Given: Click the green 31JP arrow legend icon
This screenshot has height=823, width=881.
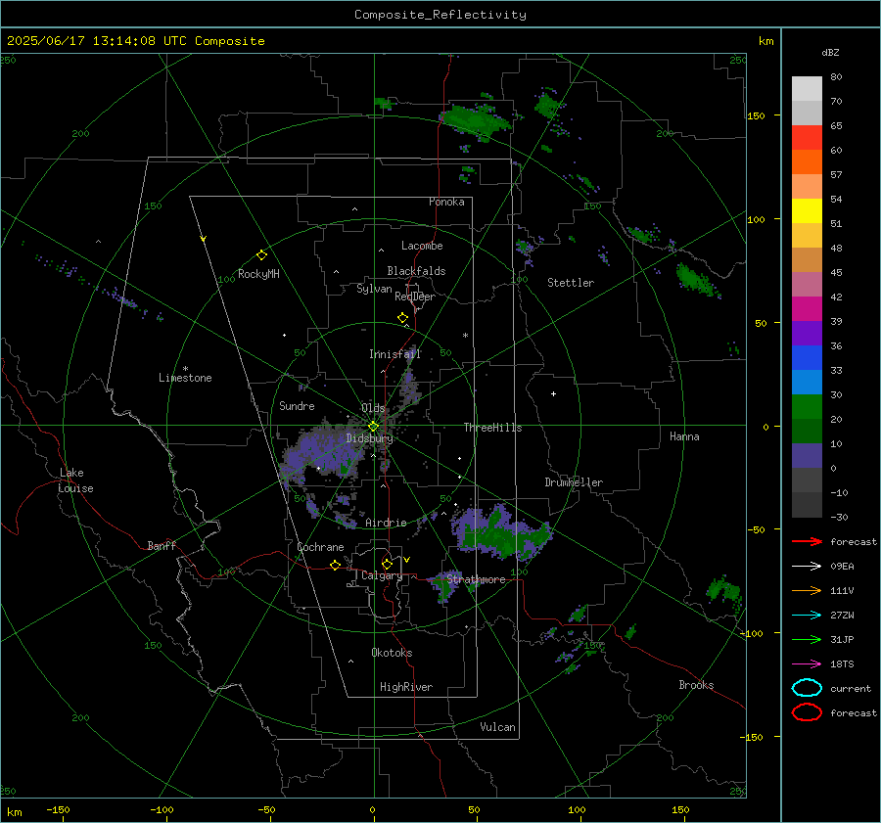Looking at the screenshot, I should coord(807,639).
